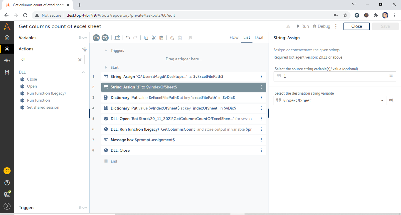Collapse the DLL actions group

click(x=83, y=72)
